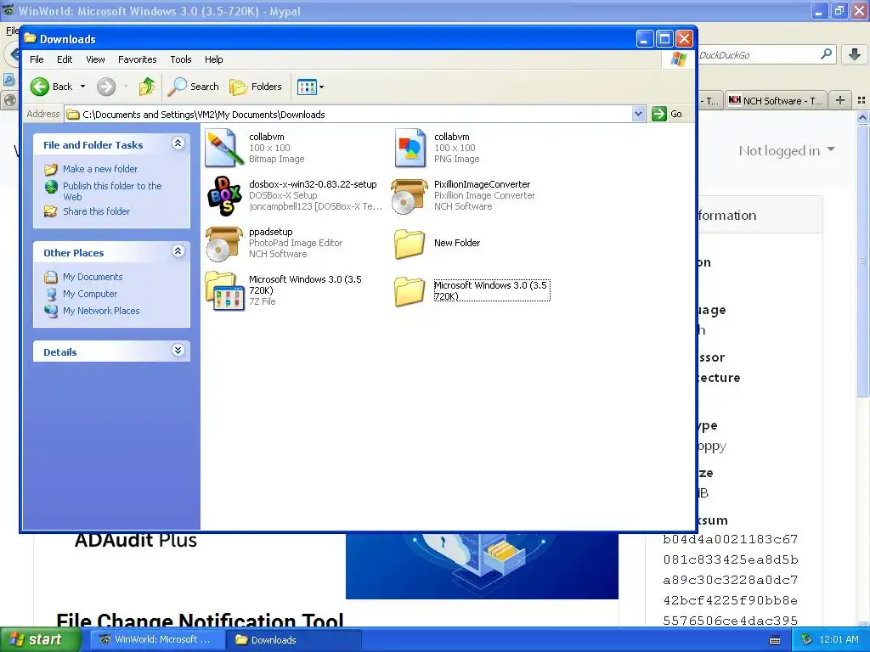Image resolution: width=870 pixels, height=652 pixels.
Task: Collapse the File and Folder Tasks panel
Action: tap(178, 143)
